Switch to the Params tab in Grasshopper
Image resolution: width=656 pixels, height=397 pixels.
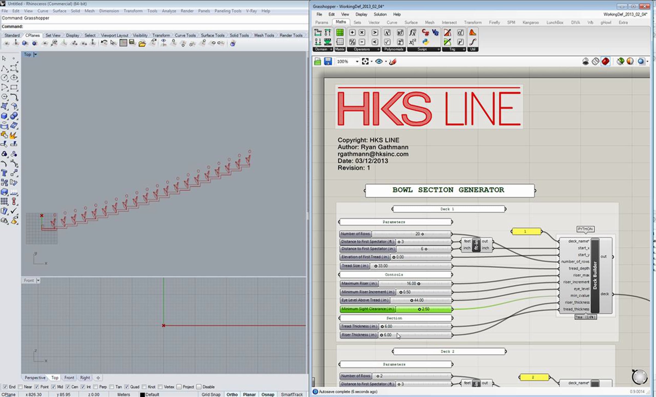click(x=321, y=22)
